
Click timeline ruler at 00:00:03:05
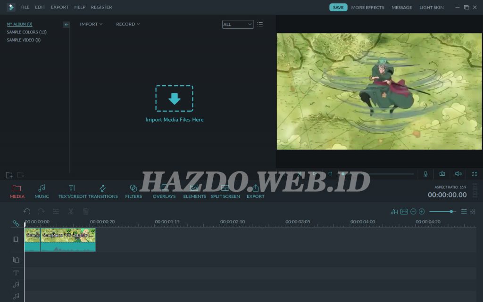click(298, 221)
